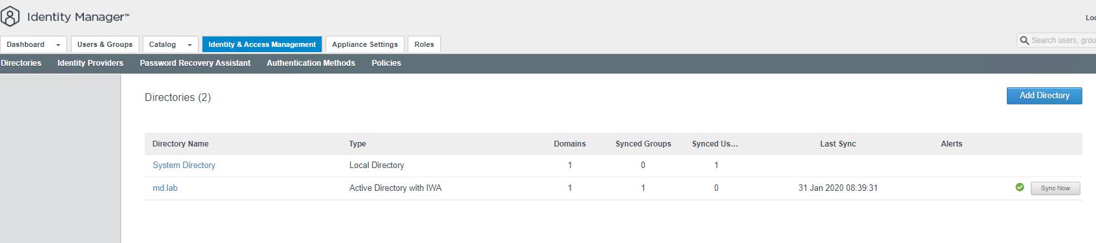Click the 31 Jan 2020 08:39:31 timestamp
The width and height of the screenshot is (1096, 243).
(x=838, y=188)
